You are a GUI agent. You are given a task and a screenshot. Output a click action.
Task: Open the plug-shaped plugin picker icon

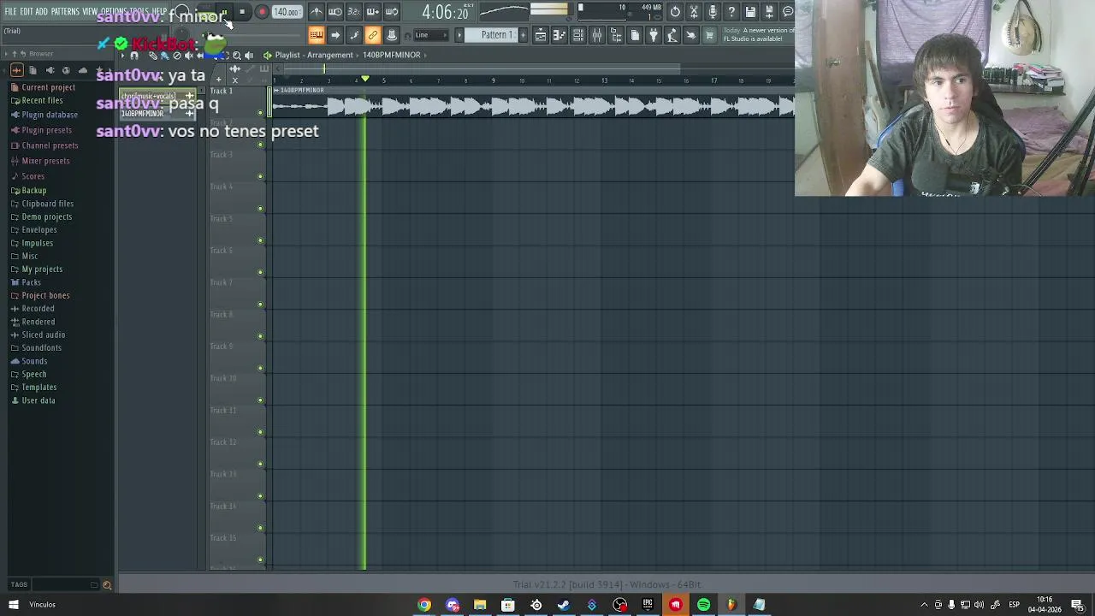(654, 35)
